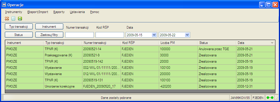Click FJEDEN in the 20090519-142 row
The height and width of the screenshot is (102, 280).
coord(140,61)
